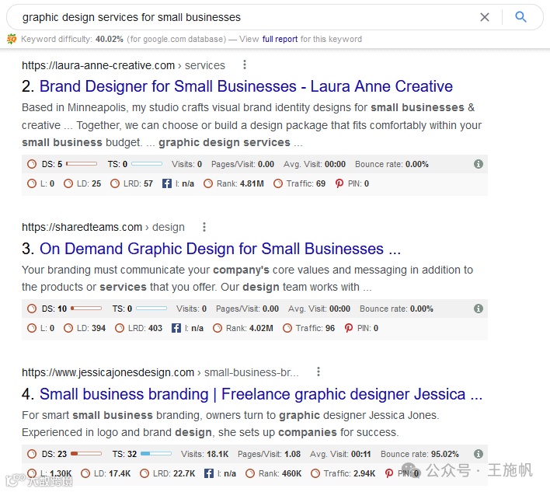Click the DS: 10 circle icon
This screenshot has width=550, height=492.
coord(32,309)
